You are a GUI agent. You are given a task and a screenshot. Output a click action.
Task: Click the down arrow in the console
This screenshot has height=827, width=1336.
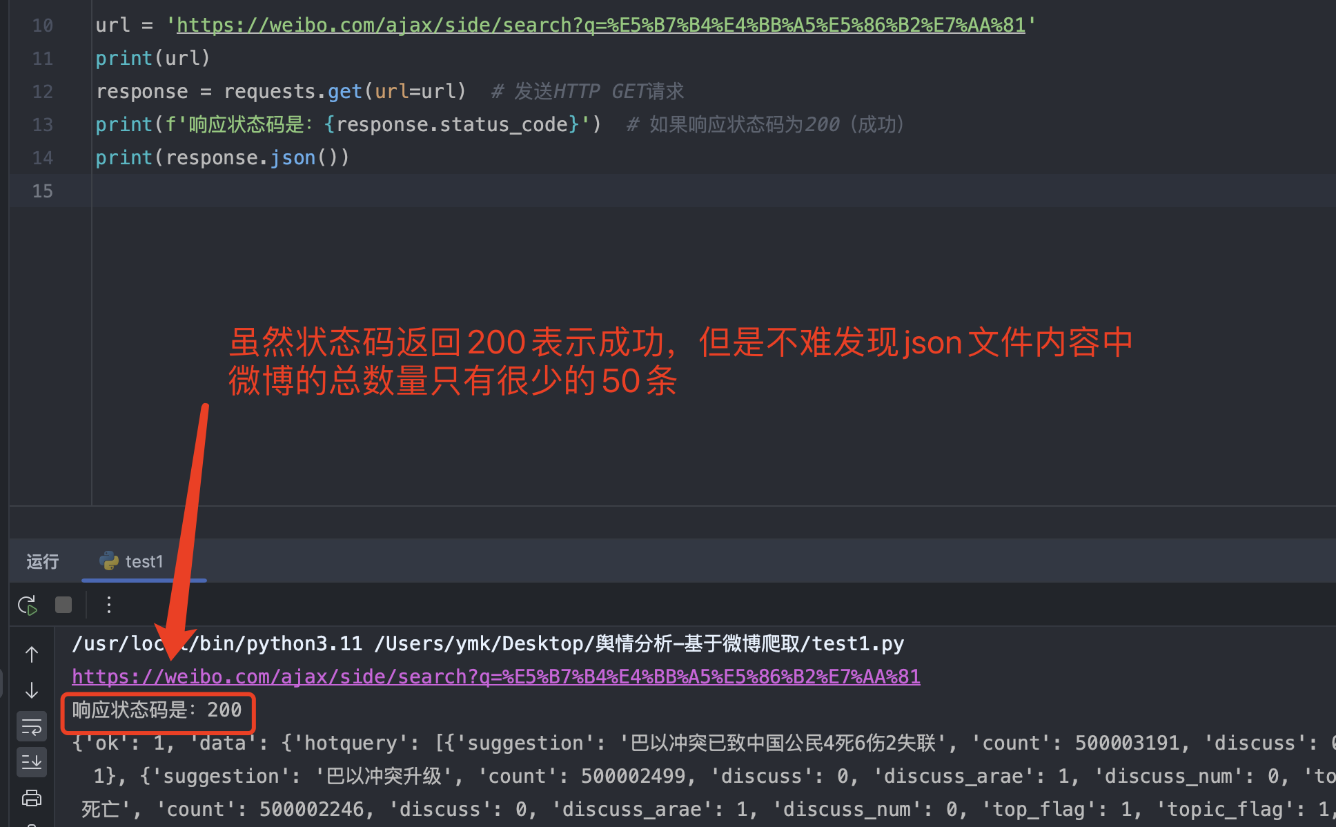[32, 690]
